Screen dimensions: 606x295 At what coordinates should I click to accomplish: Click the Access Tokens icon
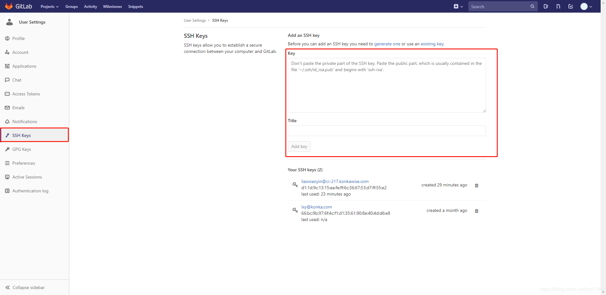click(x=7, y=94)
